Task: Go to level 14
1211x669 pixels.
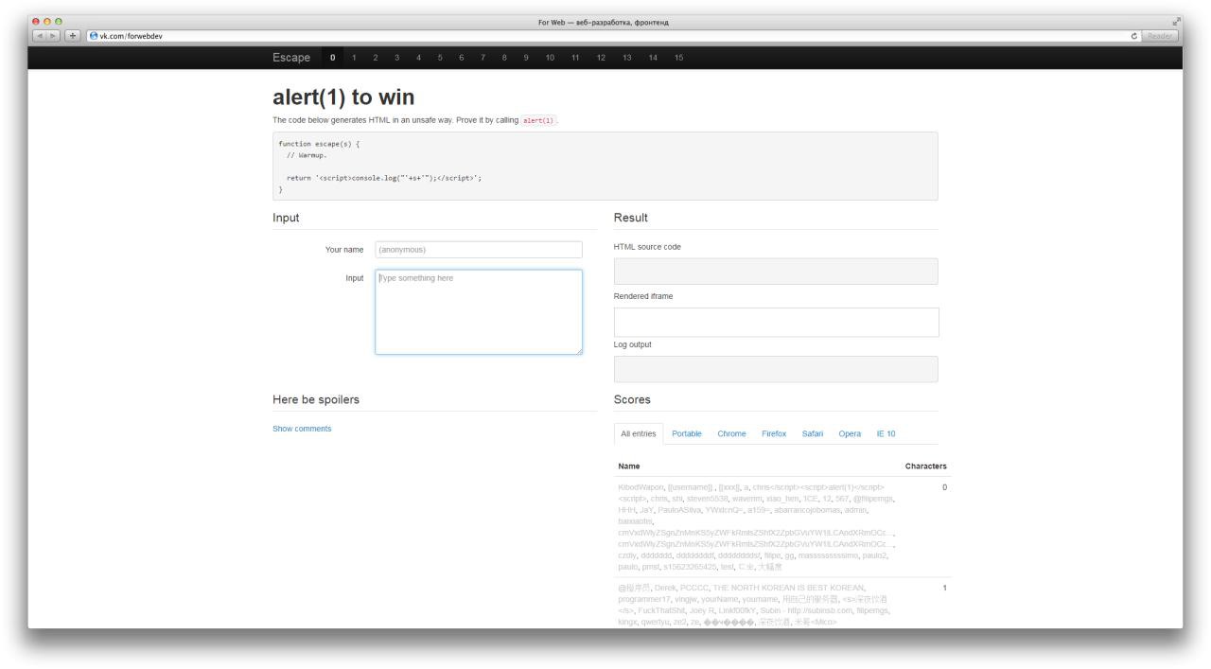Action: pyautogui.click(x=653, y=58)
